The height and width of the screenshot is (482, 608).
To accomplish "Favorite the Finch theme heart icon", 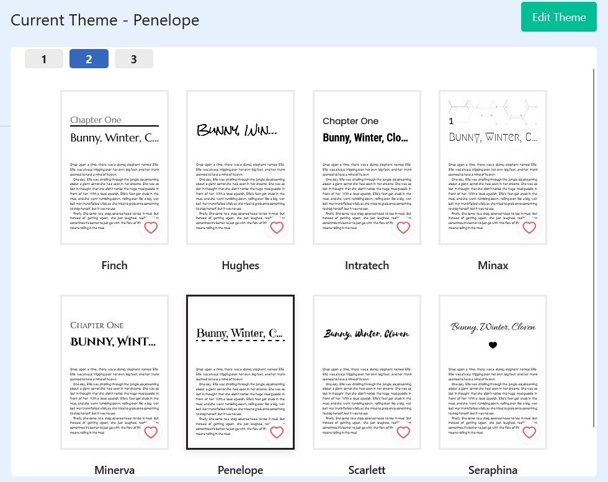I will (151, 228).
